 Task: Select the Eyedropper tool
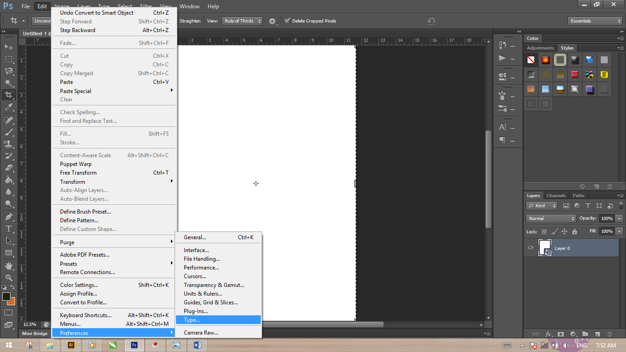click(x=8, y=107)
